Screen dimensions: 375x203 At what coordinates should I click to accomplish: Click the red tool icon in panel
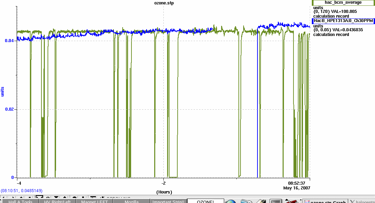pyautogui.click(x=291, y=201)
